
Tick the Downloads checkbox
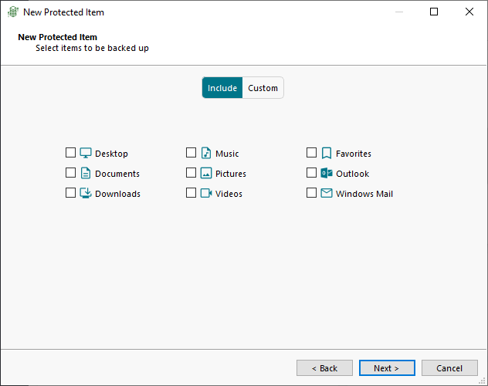(70, 193)
